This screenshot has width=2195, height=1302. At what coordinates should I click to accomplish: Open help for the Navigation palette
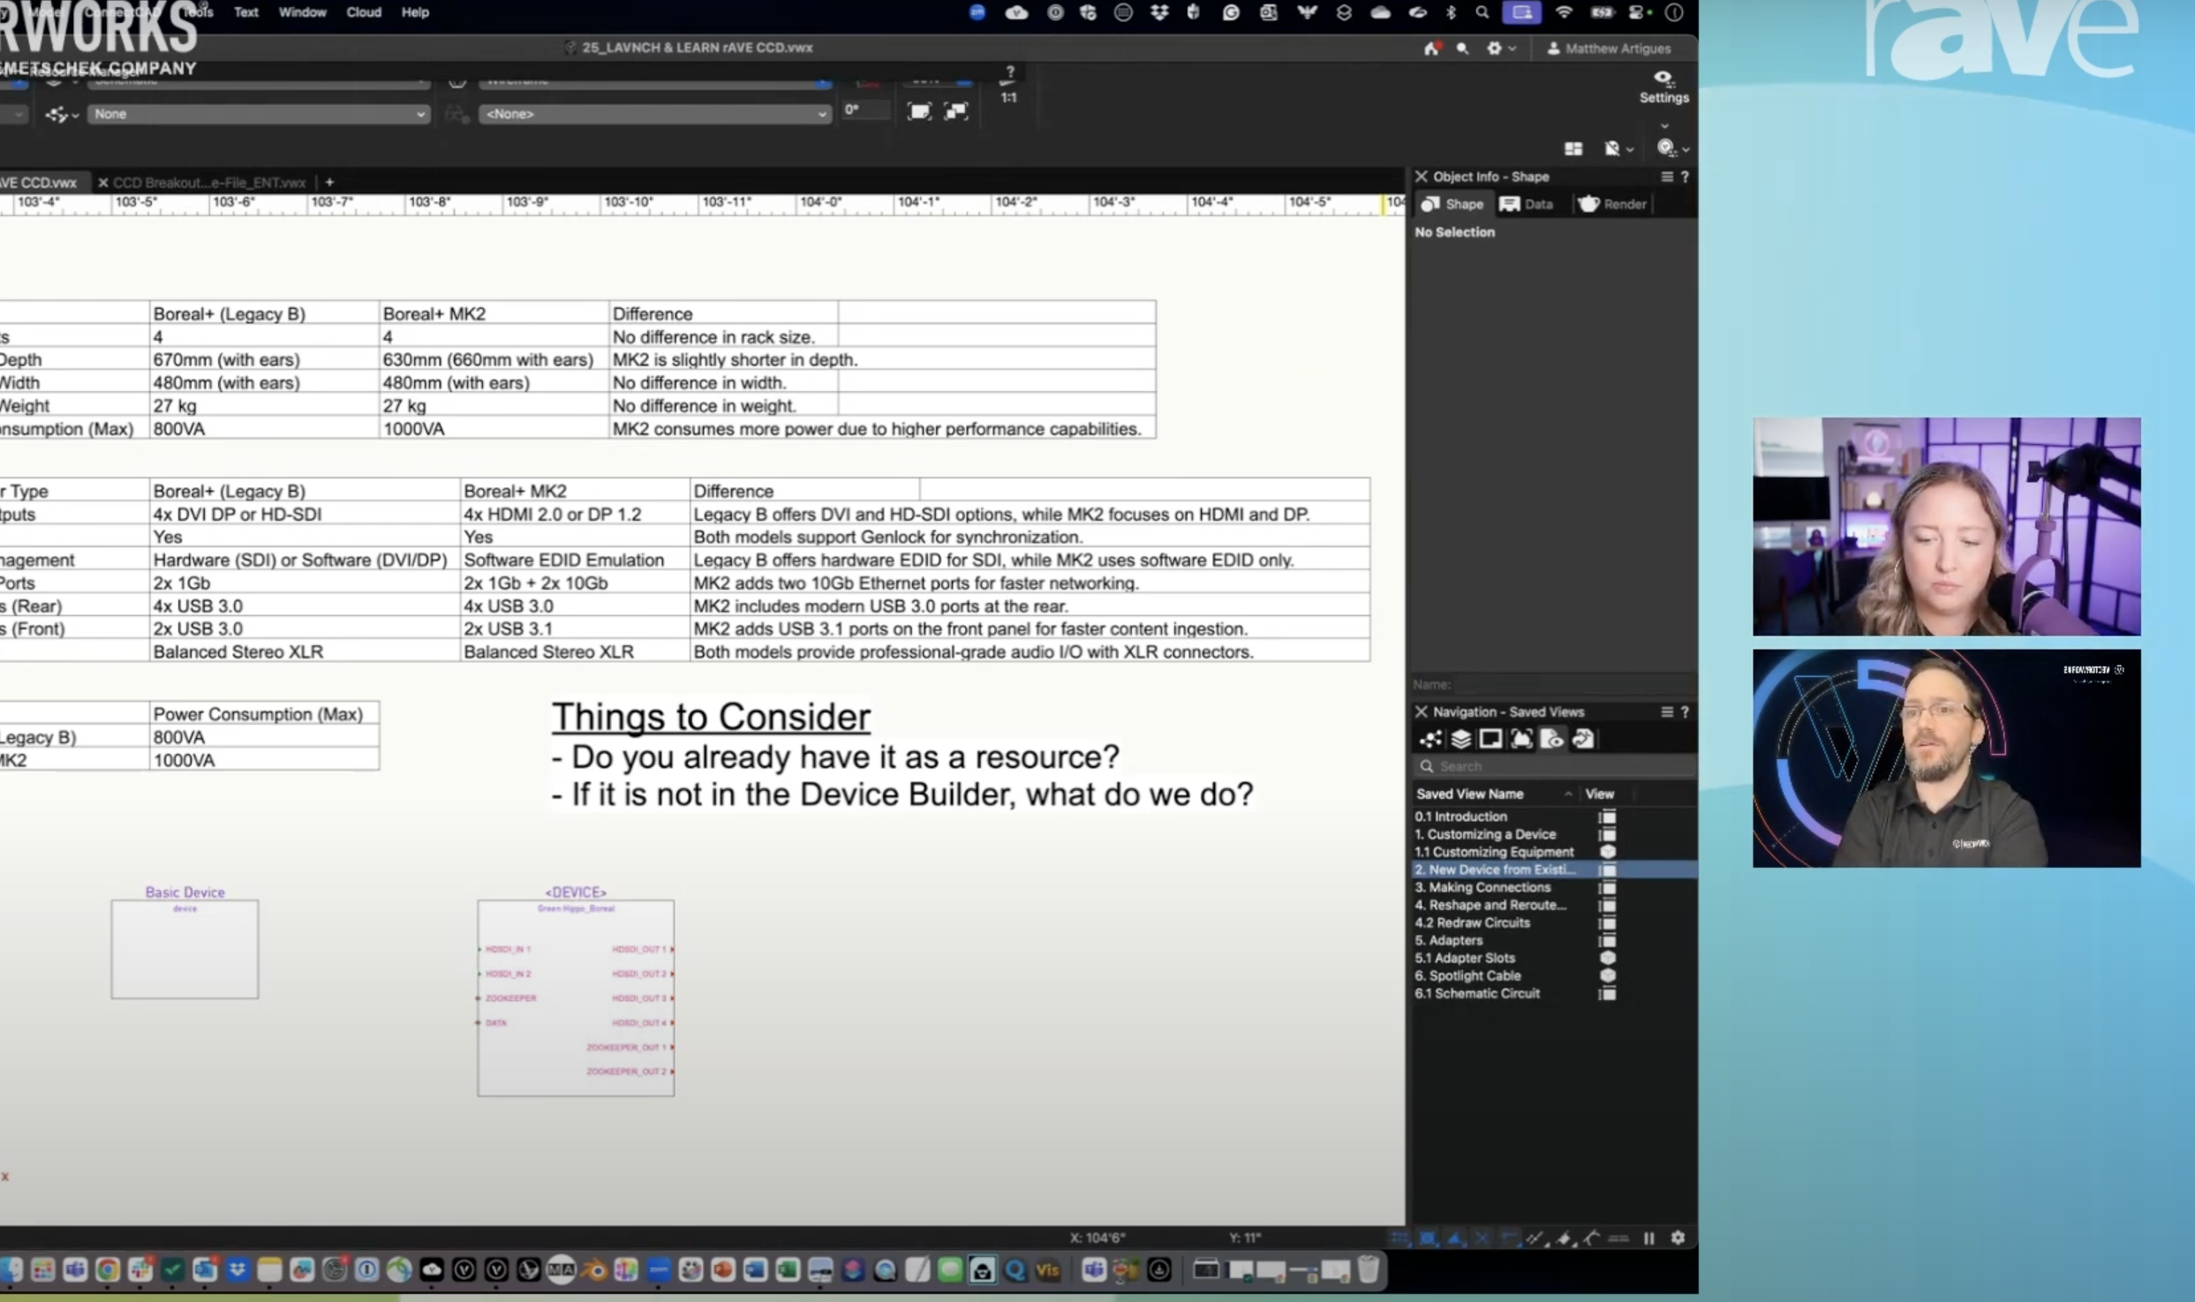1685,711
